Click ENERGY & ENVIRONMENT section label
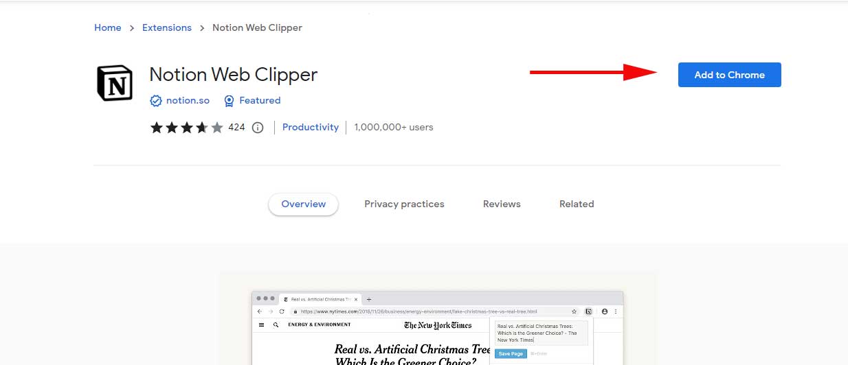The height and width of the screenshot is (365, 848). tap(320, 325)
